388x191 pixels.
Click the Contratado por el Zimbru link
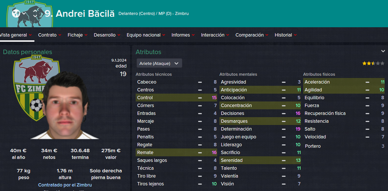[65, 185]
